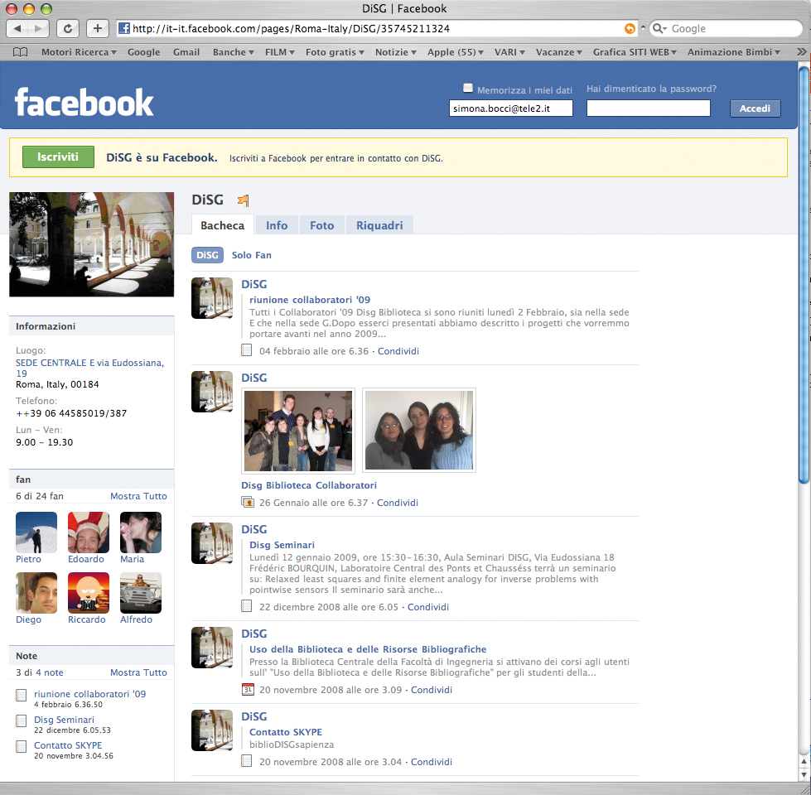811x795 pixels.
Task: Click the scroll down arrow of the scrollbar
Action: (804, 774)
